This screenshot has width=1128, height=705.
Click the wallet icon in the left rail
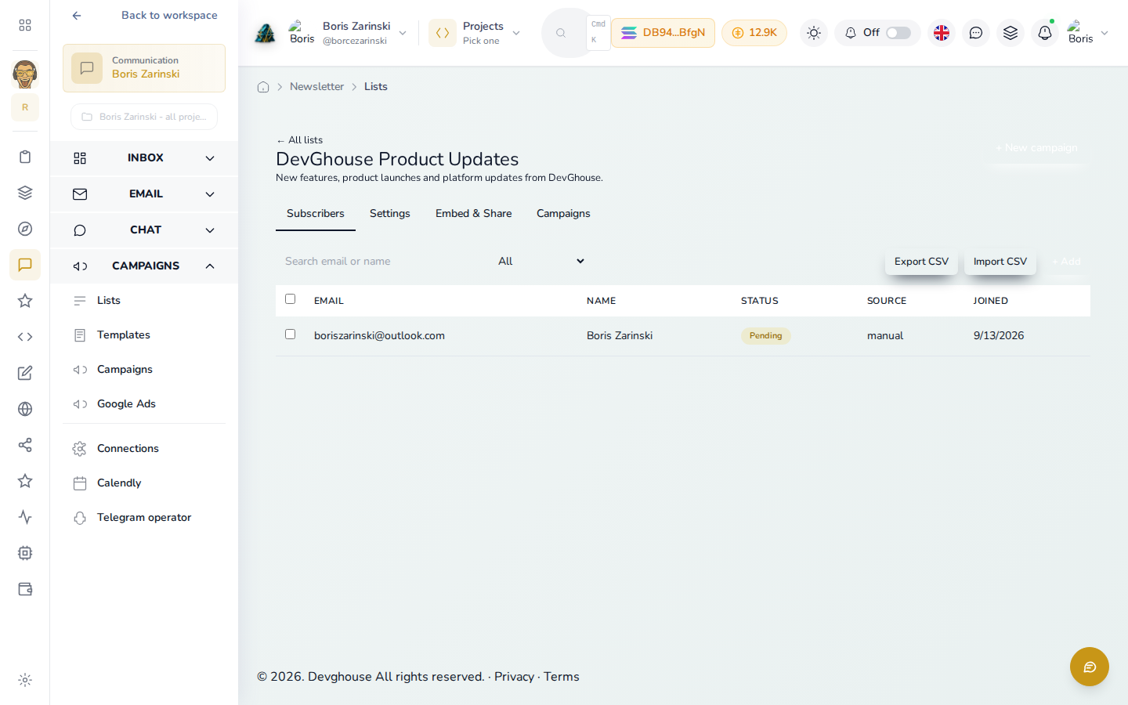click(25, 589)
